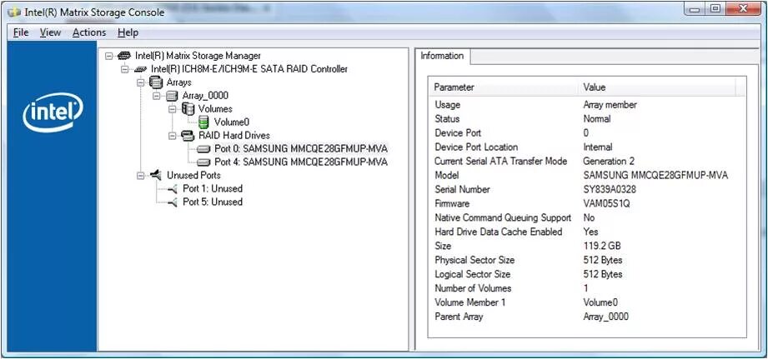
Task: Click the green Volume0 icon
Action: (x=203, y=122)
